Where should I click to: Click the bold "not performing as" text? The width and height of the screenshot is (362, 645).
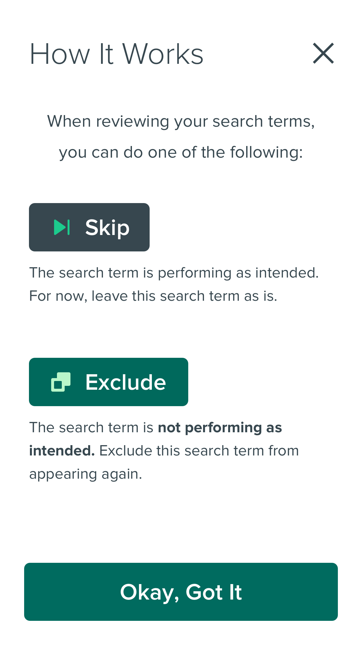(x=220, y=428)
